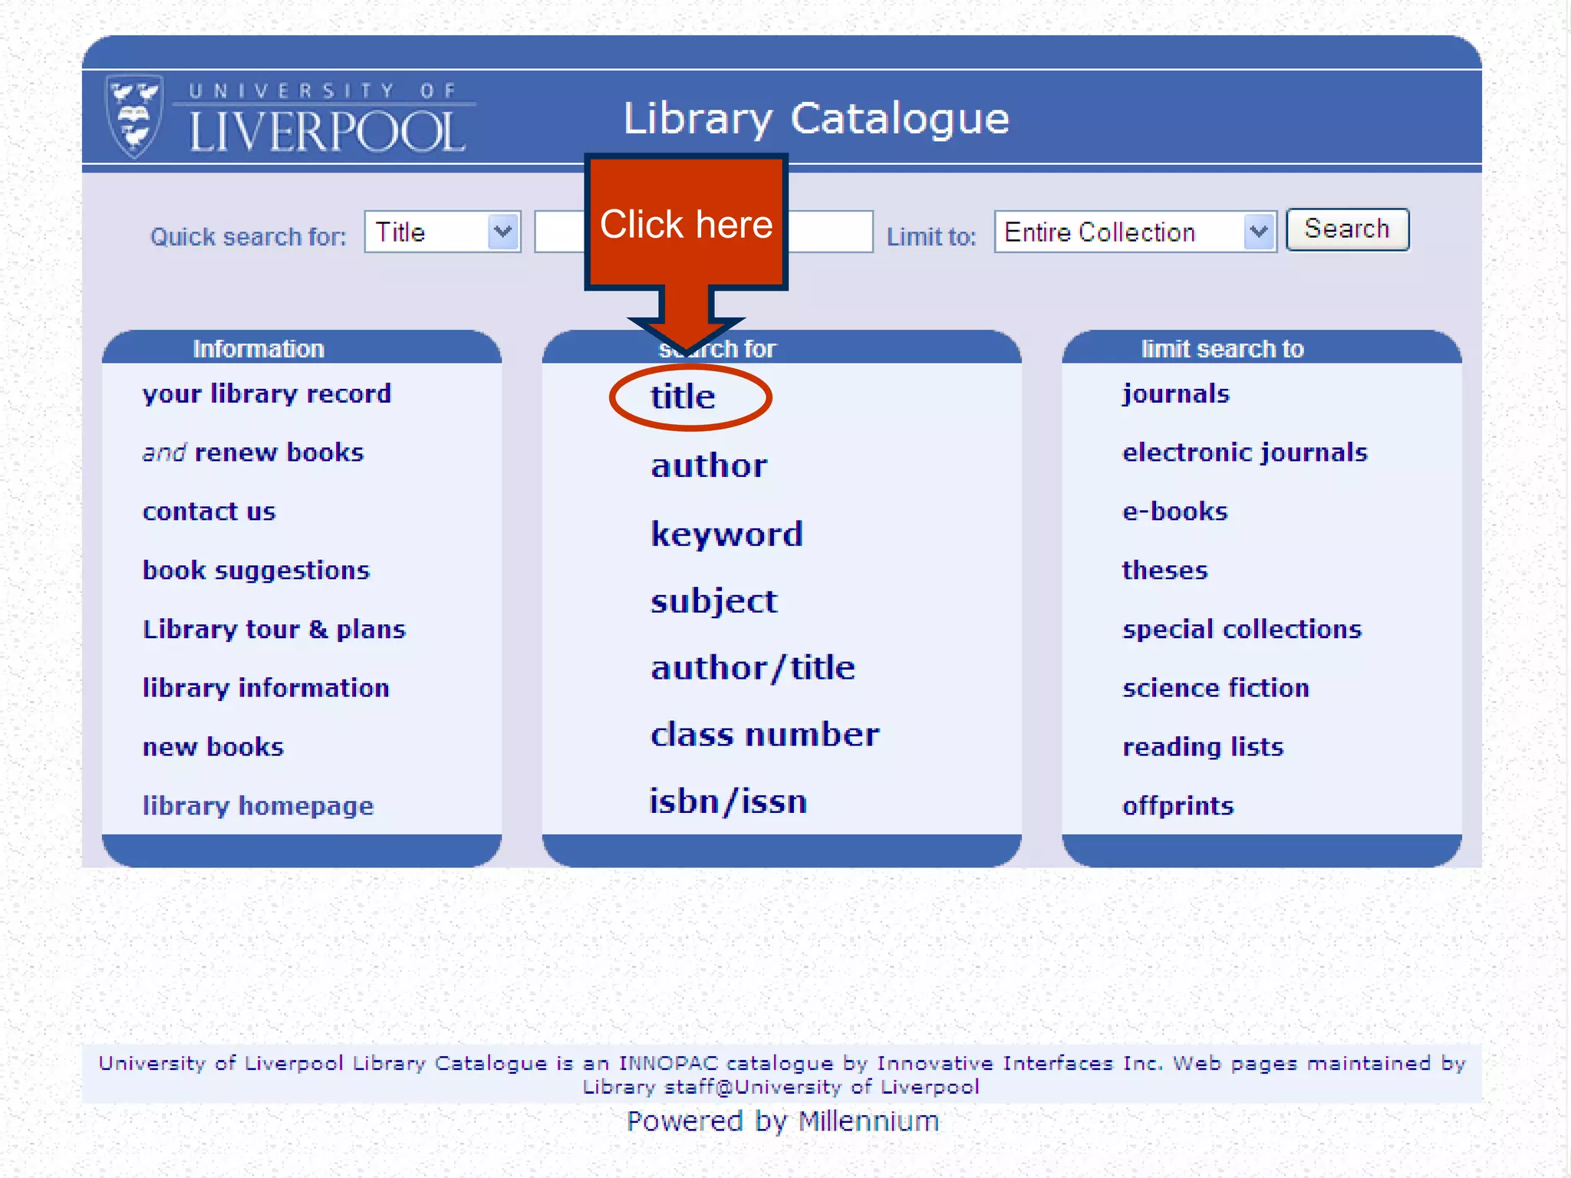Viewport: 1571px width, 1178px height.
Task: Click the University of Liverpool crest logo
Action: (134, 117)
